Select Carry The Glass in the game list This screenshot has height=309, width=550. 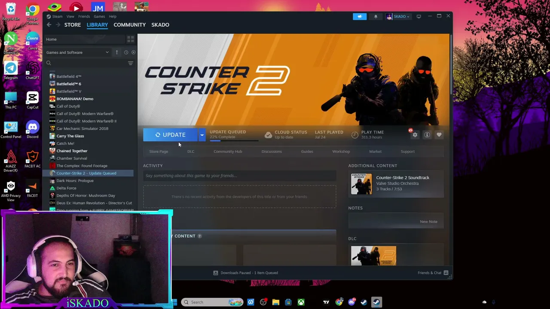pyautogui.click(x=70, y=136)
